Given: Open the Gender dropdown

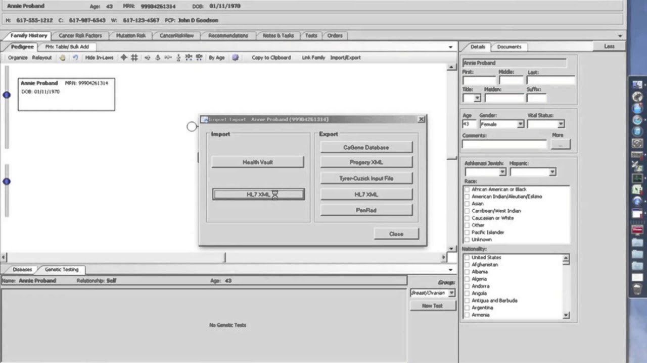Looking at the screenshot, I should point(520,124).
